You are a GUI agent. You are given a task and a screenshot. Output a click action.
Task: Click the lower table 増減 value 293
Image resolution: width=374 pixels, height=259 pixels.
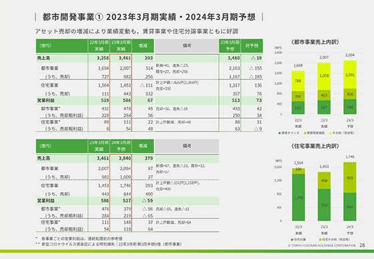149,186
